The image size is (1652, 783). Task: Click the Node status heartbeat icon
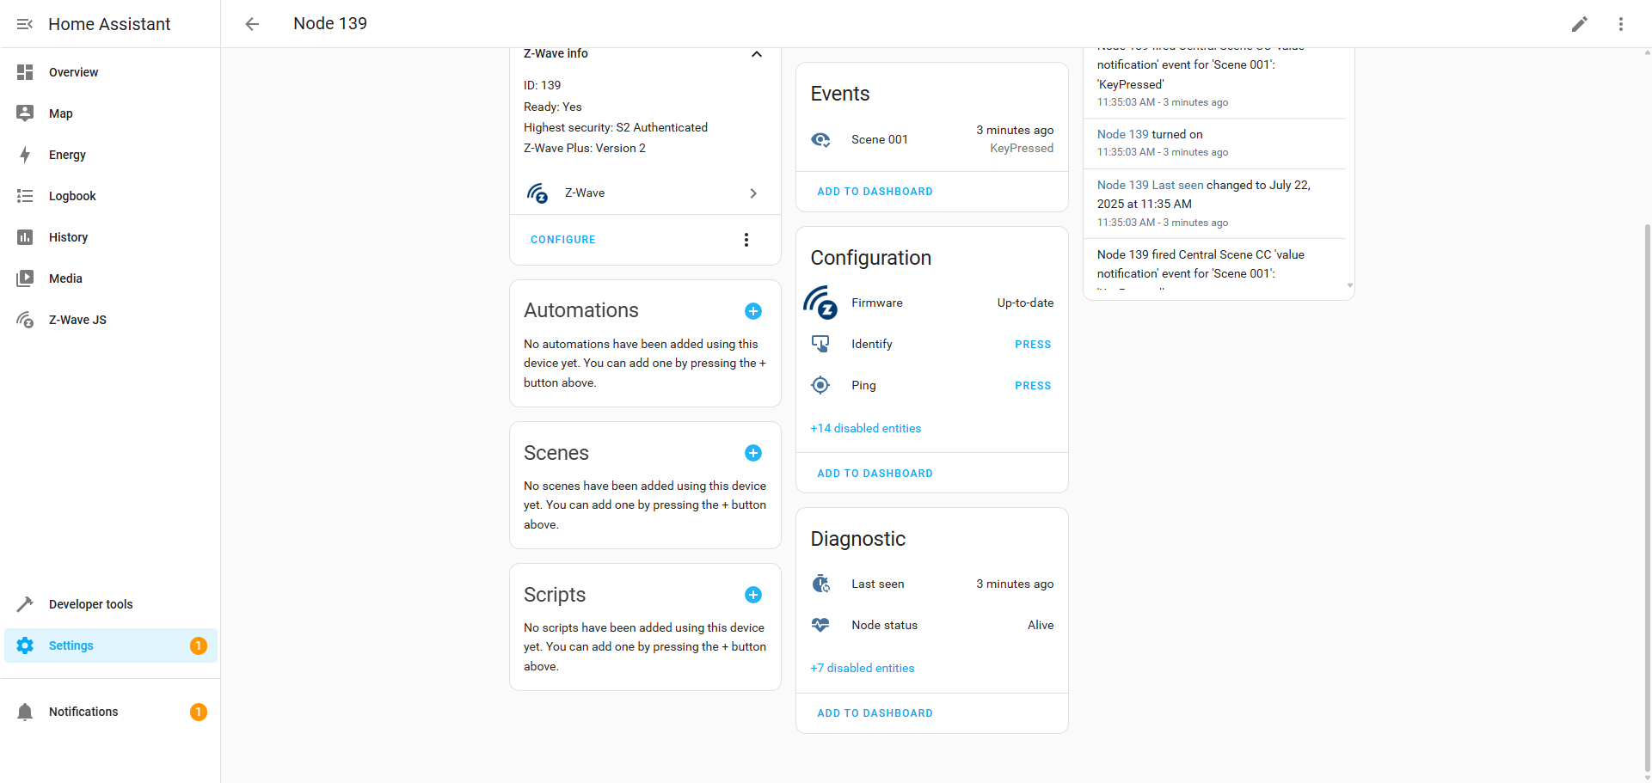coord(821,625)
